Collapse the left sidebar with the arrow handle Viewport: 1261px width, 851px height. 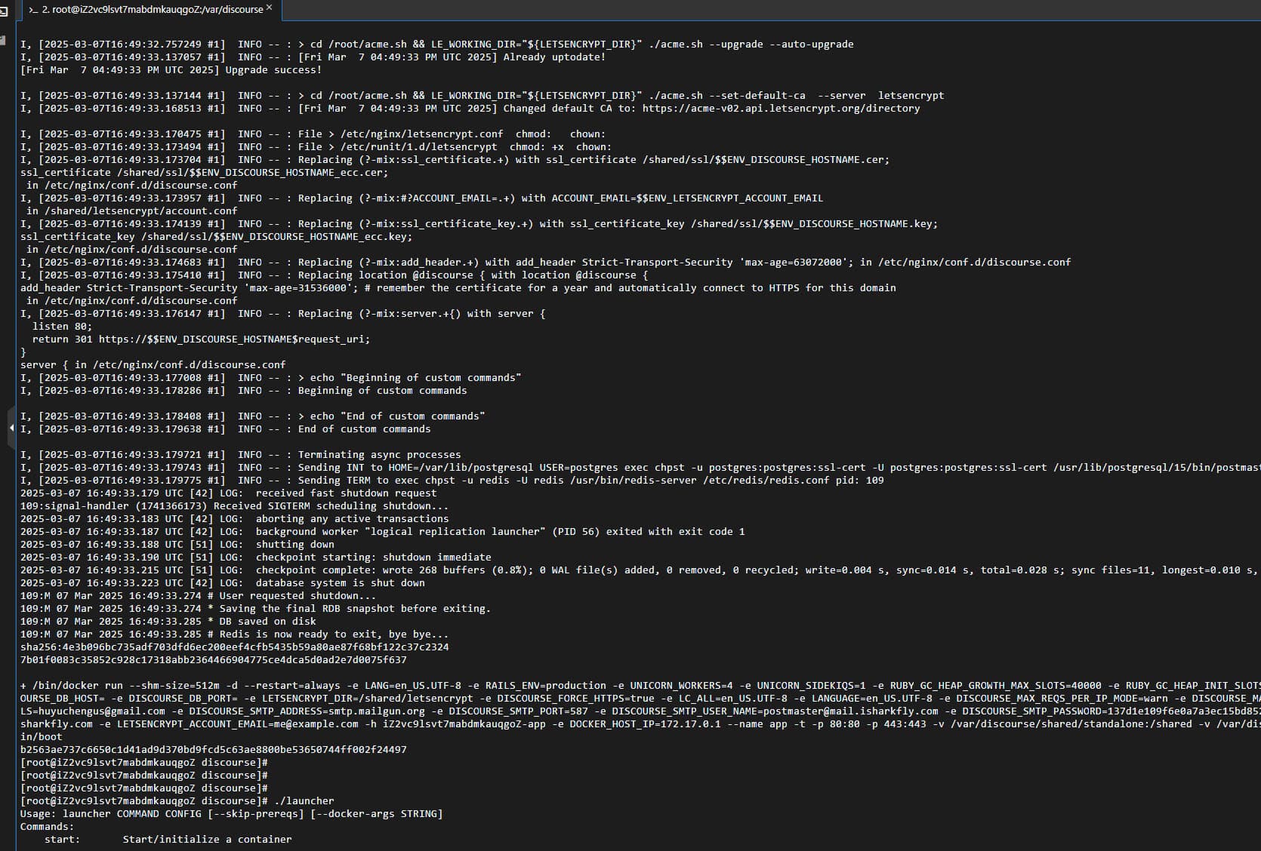pos(11,428)
